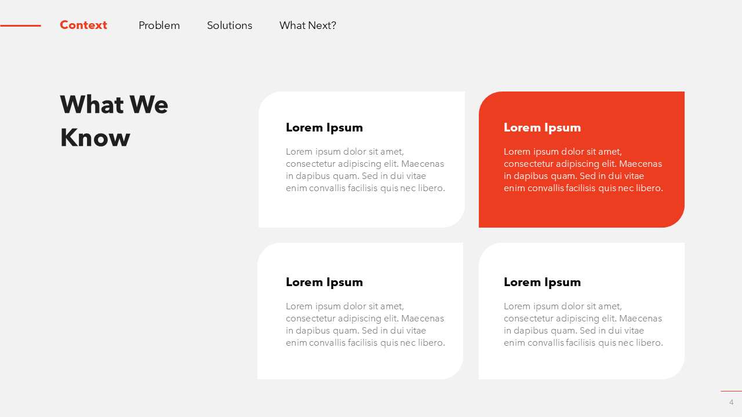Image resolution: width=742 pixels, height=417 pixels.
Task: Select the What We Know slide title
Action: [x=114, y=121]
